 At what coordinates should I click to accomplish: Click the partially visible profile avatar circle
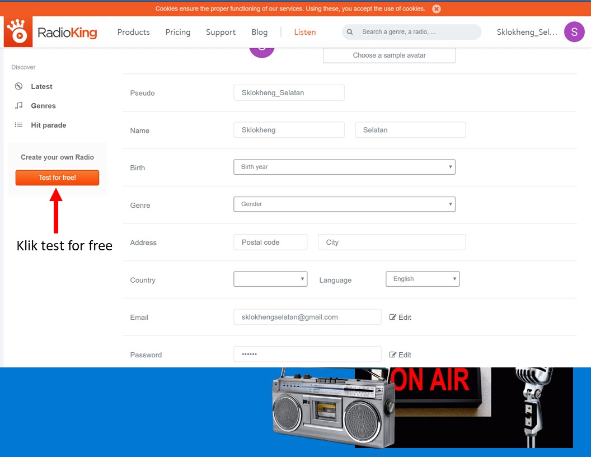pos(262,53)
